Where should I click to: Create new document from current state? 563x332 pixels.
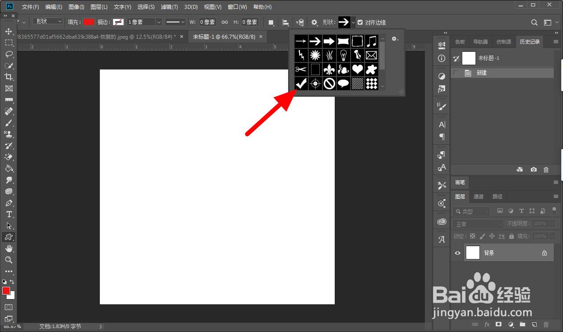click(x=519, y=169)
